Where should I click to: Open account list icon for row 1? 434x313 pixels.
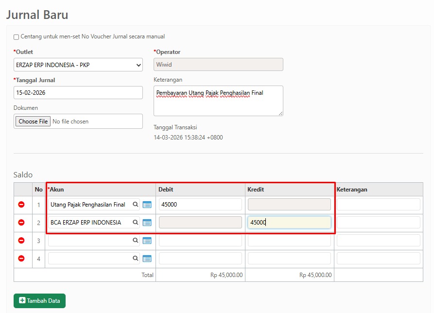pos(147,205)
